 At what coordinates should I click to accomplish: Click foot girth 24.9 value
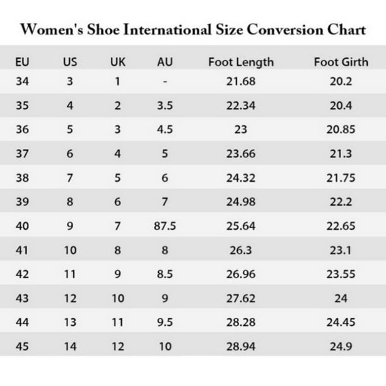(x=341, y=346)
